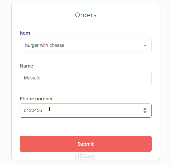Select the 'burger with cheese' option text
The image size is (170, 165).
(x=45, y=45)
